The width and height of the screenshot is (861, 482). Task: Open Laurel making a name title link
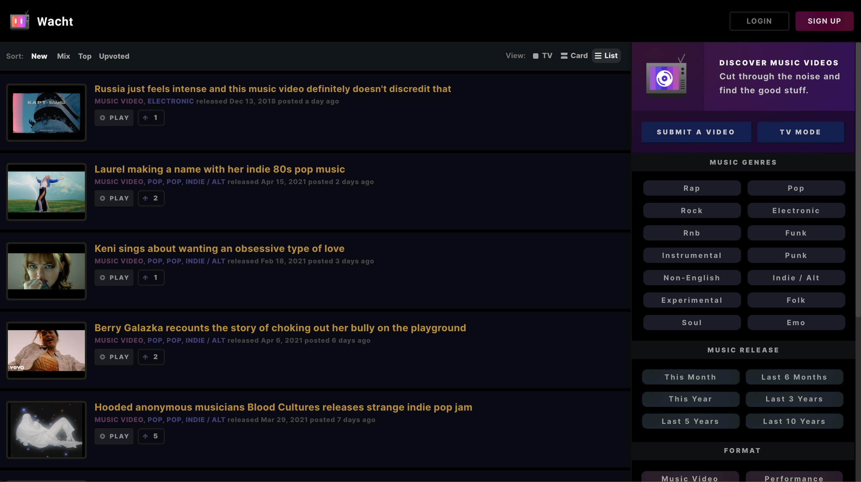click(x=219, y=169)
